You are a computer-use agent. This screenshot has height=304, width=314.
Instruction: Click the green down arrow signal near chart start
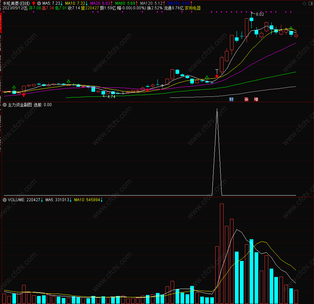coord(14,87)
